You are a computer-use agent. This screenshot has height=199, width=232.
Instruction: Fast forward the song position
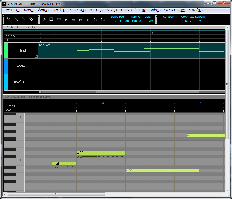tap(81, 20)
